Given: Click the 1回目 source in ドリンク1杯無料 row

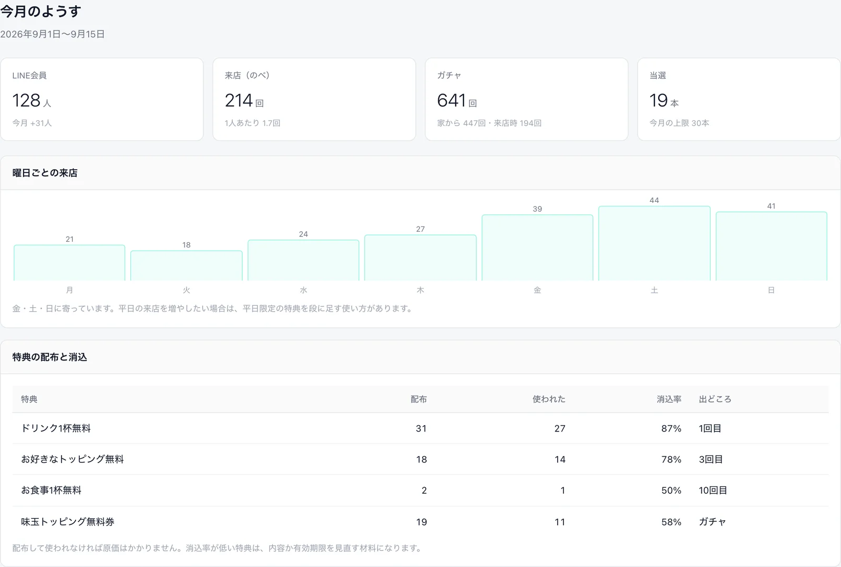Looking at the screenshot, I should pos(710,428).
